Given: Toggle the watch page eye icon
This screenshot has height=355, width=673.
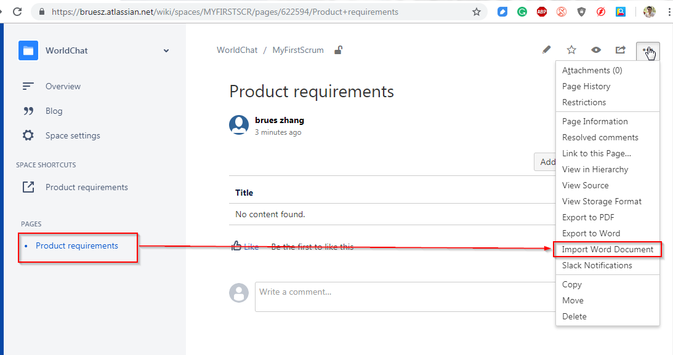Looking at the screenshot, I should [x=596, y=50].
